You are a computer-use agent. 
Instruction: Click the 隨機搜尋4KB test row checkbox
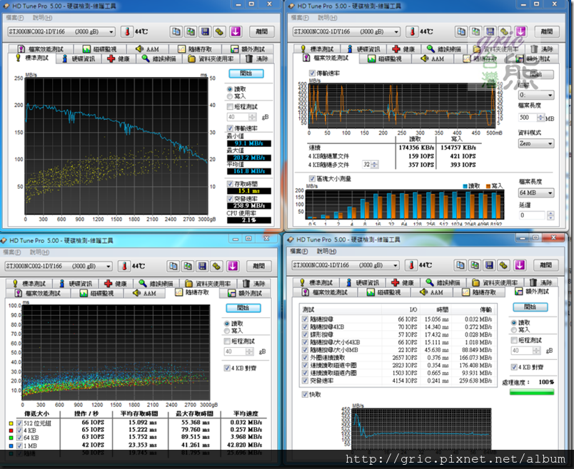coord(305,326)
